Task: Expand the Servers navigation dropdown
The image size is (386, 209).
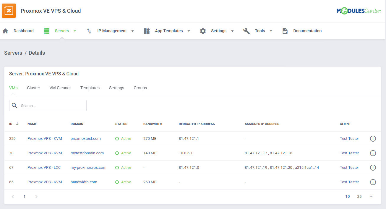Action: pos(74,31)
